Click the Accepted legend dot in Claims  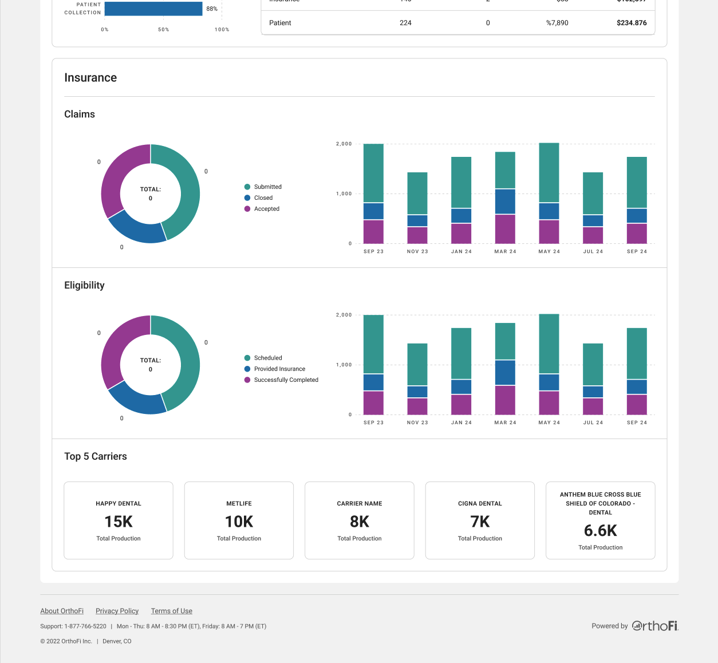coord(247,208)
